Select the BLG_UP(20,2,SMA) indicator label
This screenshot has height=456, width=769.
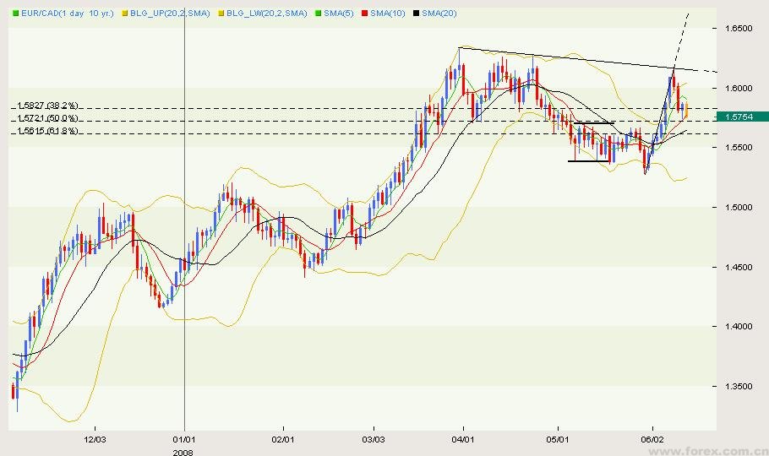(172, 14)
